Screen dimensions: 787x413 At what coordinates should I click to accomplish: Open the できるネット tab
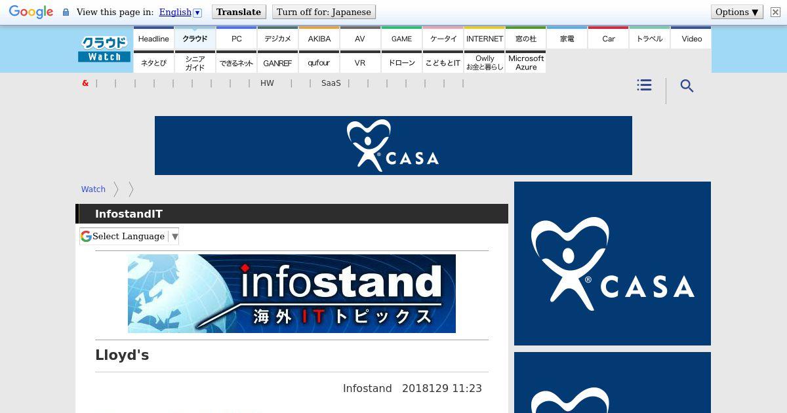(x=236, y=62)
